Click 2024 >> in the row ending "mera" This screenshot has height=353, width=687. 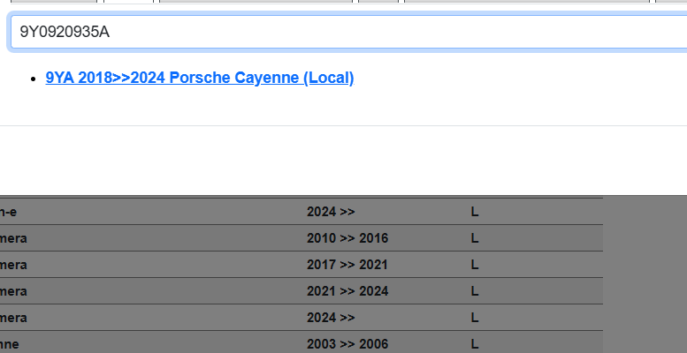(331, 318)
